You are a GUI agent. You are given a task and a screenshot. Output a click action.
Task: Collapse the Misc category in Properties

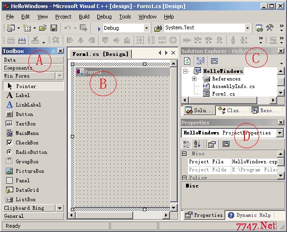click(185, 153)
